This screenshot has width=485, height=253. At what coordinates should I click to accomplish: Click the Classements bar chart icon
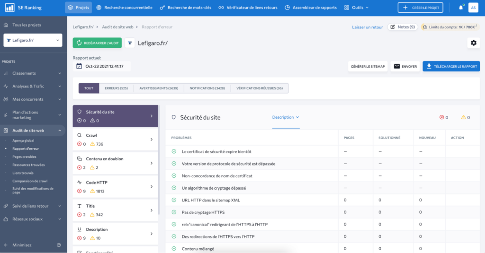6,73
